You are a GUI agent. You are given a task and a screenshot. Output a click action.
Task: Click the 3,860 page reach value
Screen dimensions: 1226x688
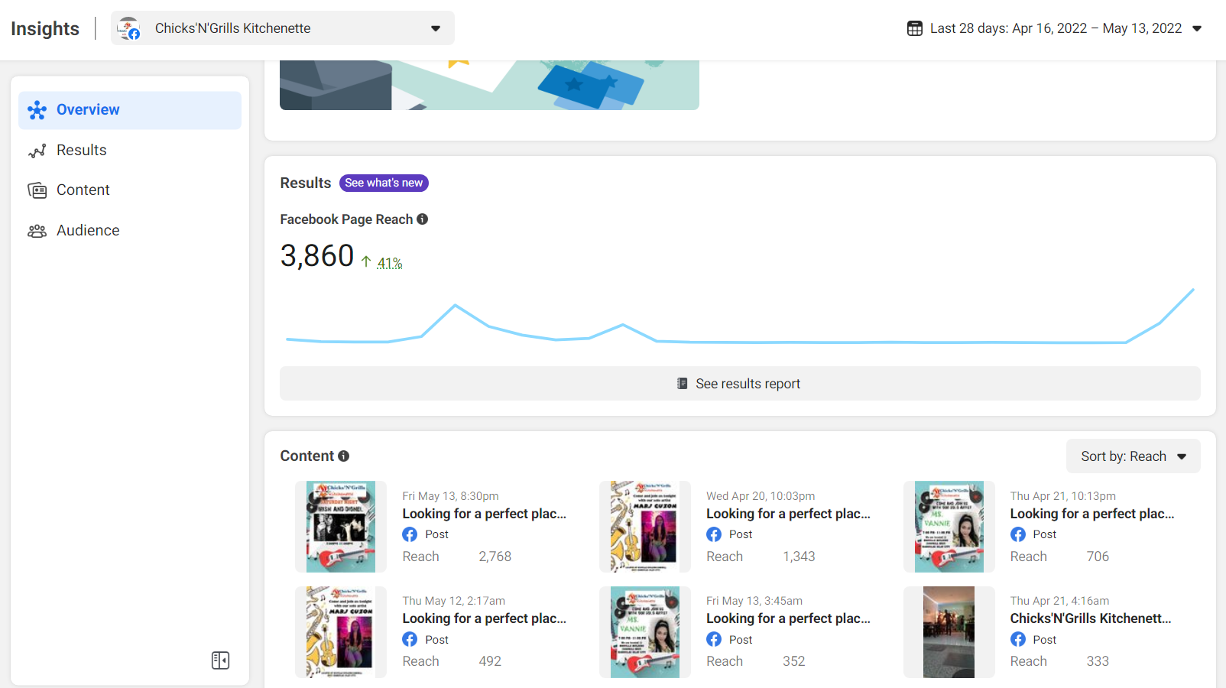[317, 256]
